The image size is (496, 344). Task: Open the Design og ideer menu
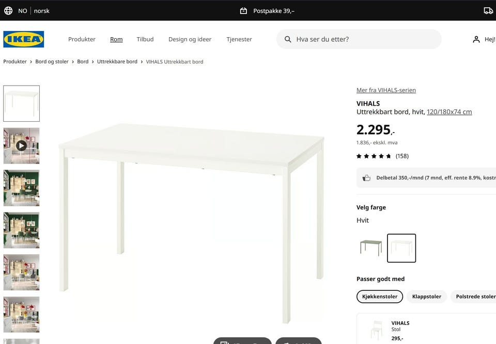[x=190, y=39]
